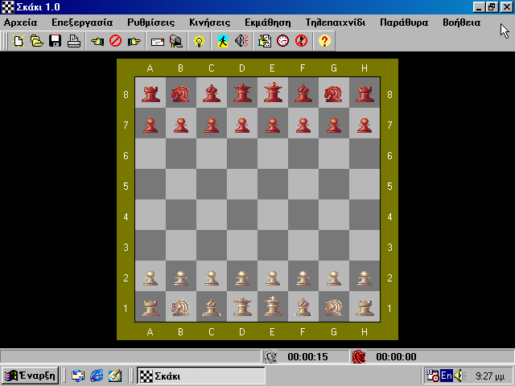Open the Επεξεργασία menu
The height and width of the screenshot is (386, 515).
click(x=82, y=23)
